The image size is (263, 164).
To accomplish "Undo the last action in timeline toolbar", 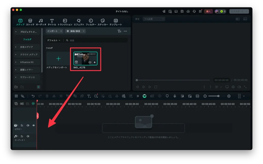I will (x=33, y=96).
